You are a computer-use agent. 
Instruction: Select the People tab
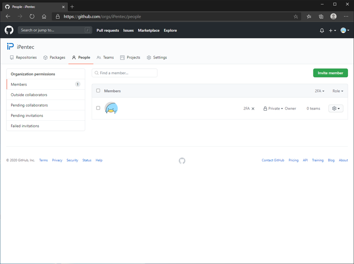(81, 58)
